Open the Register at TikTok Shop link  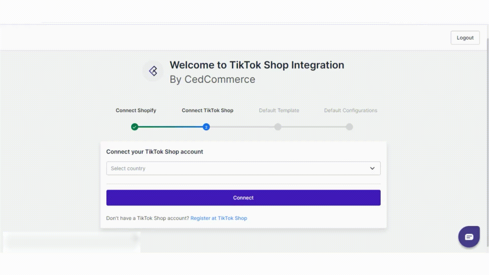pos(219,218)
